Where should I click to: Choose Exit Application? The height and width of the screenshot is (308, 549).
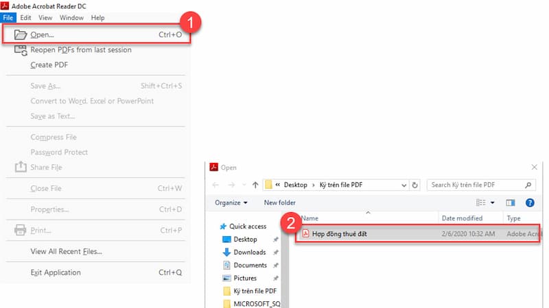56,272
